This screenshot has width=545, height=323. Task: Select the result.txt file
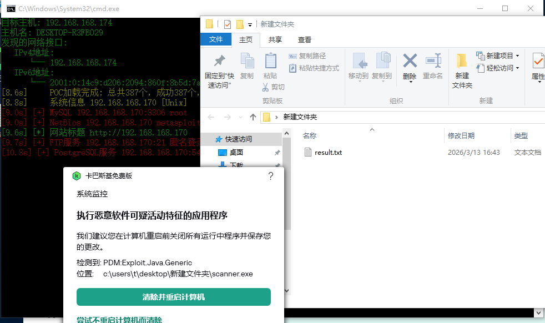328,153
